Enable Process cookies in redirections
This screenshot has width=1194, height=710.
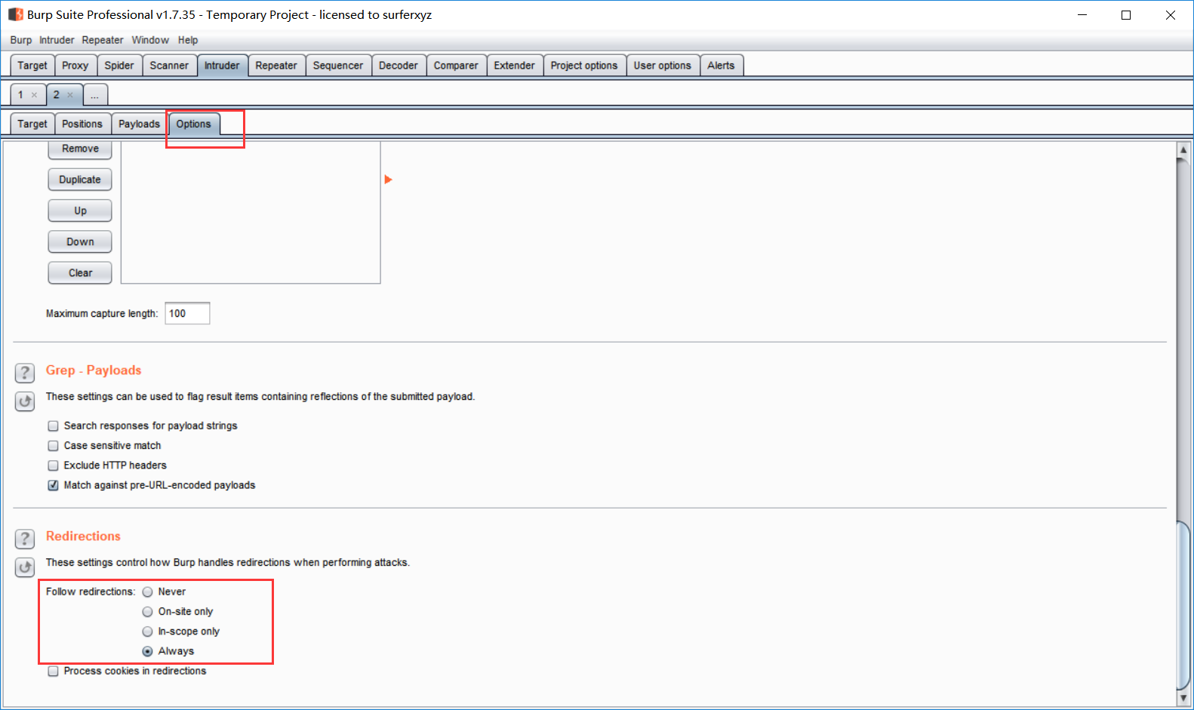tap(53, 672)
